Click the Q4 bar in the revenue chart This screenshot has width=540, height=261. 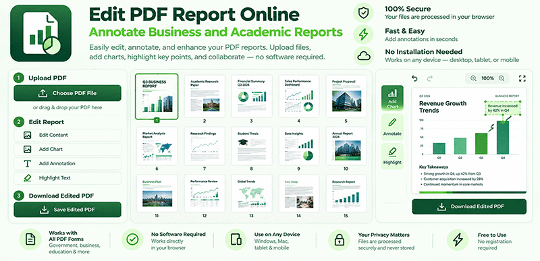pyautogui.click(x=502, y=137)
